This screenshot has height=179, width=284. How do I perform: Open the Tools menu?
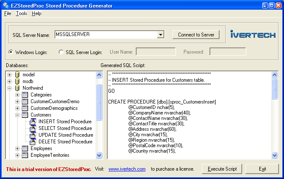click(x=21, y=13)
